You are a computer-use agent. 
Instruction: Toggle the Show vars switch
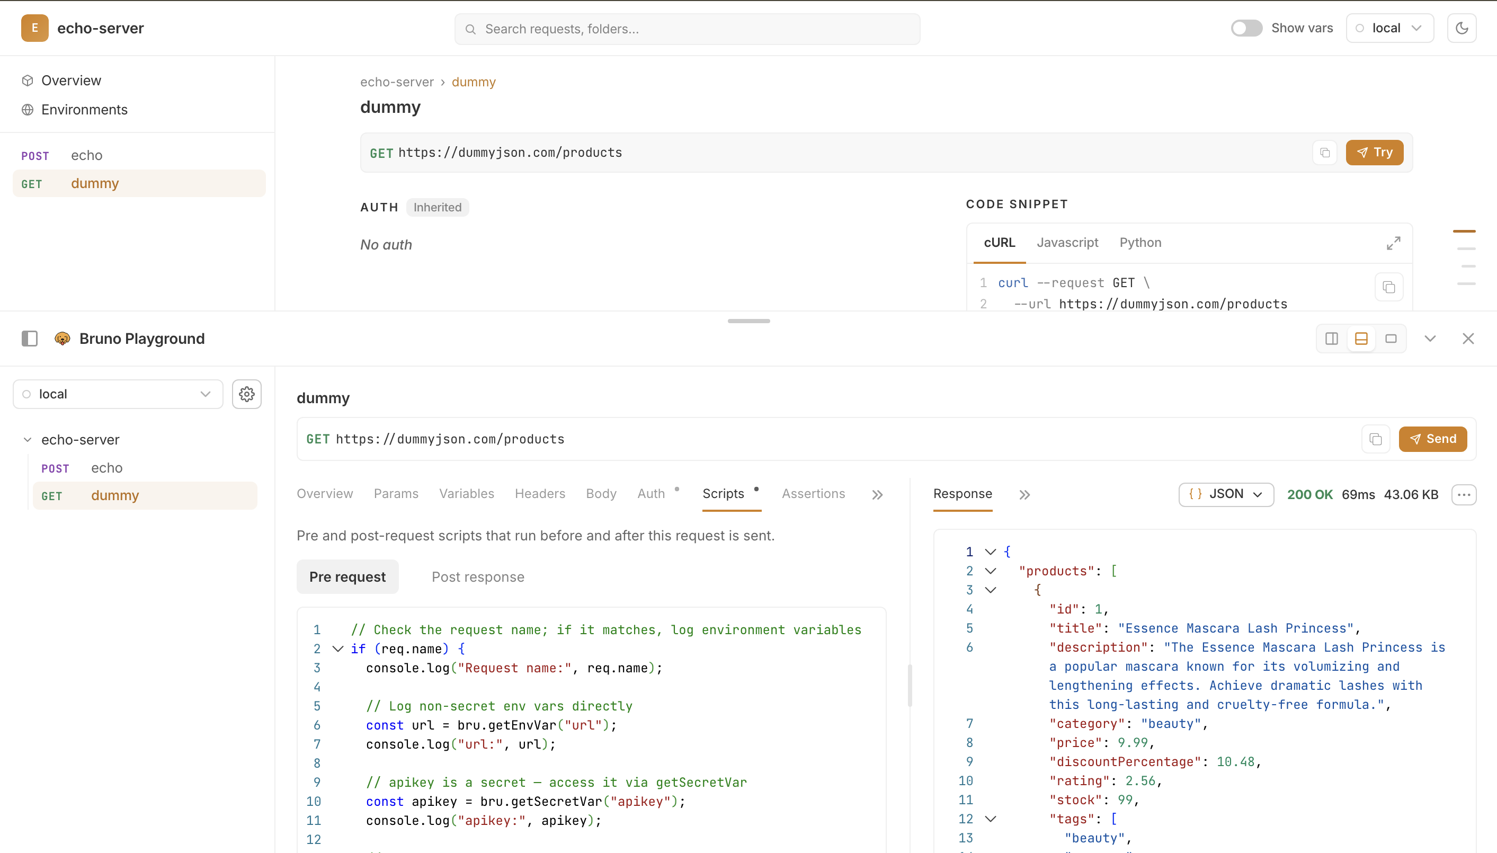click(1246, 28)
